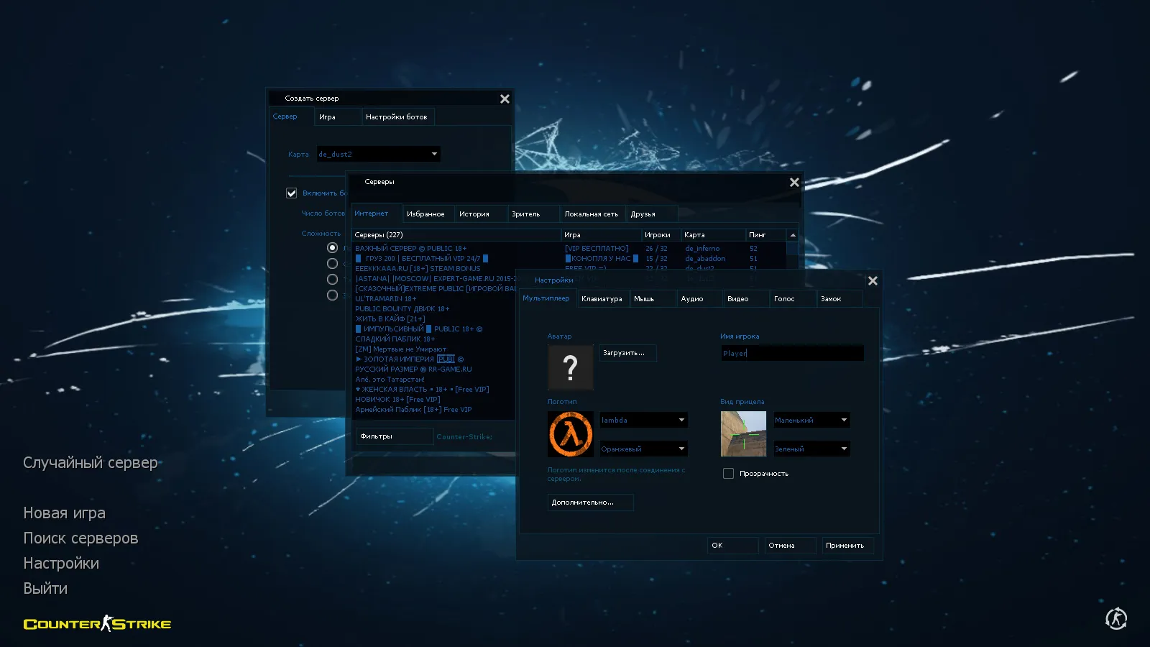Screen dimensions: 1150x647
Task: Open the Маленький crosshair size dropdown
Action: (x=811, y=419)
